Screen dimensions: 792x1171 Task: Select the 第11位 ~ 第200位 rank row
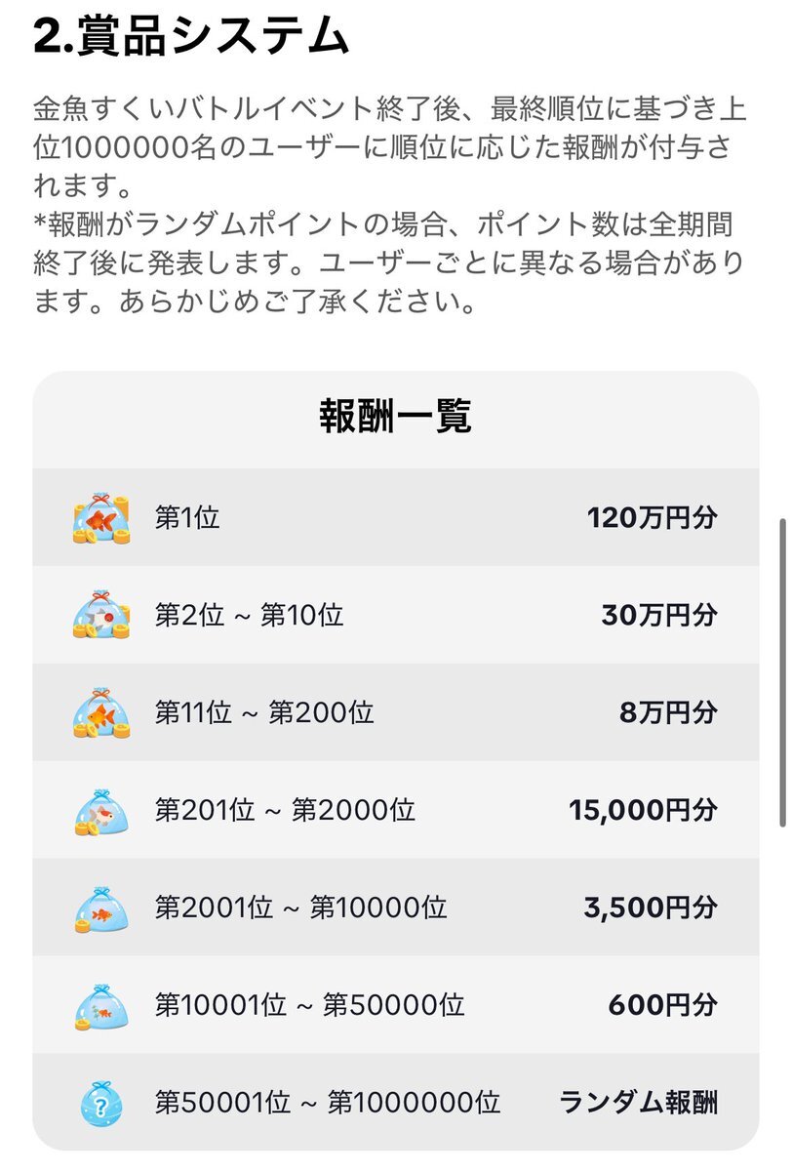pos(396,712)
